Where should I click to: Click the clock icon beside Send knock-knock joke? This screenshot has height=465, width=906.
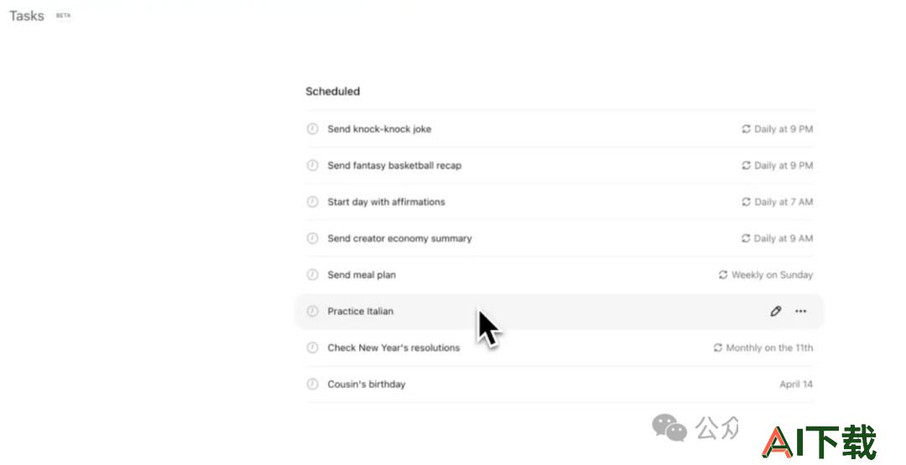[x=313, y=129]
